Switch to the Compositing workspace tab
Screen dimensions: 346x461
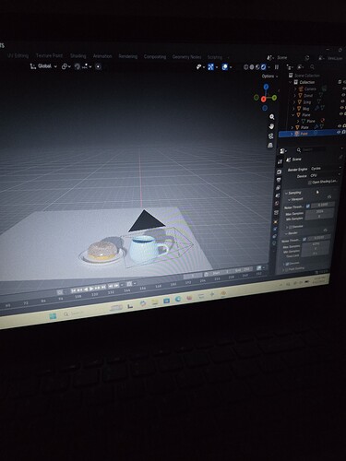point(155,57)
